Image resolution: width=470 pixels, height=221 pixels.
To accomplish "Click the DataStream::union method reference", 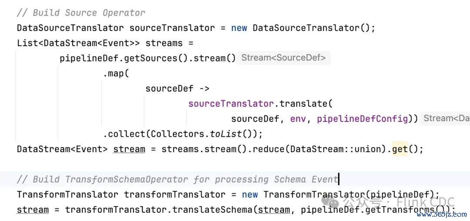I will 333,149.
